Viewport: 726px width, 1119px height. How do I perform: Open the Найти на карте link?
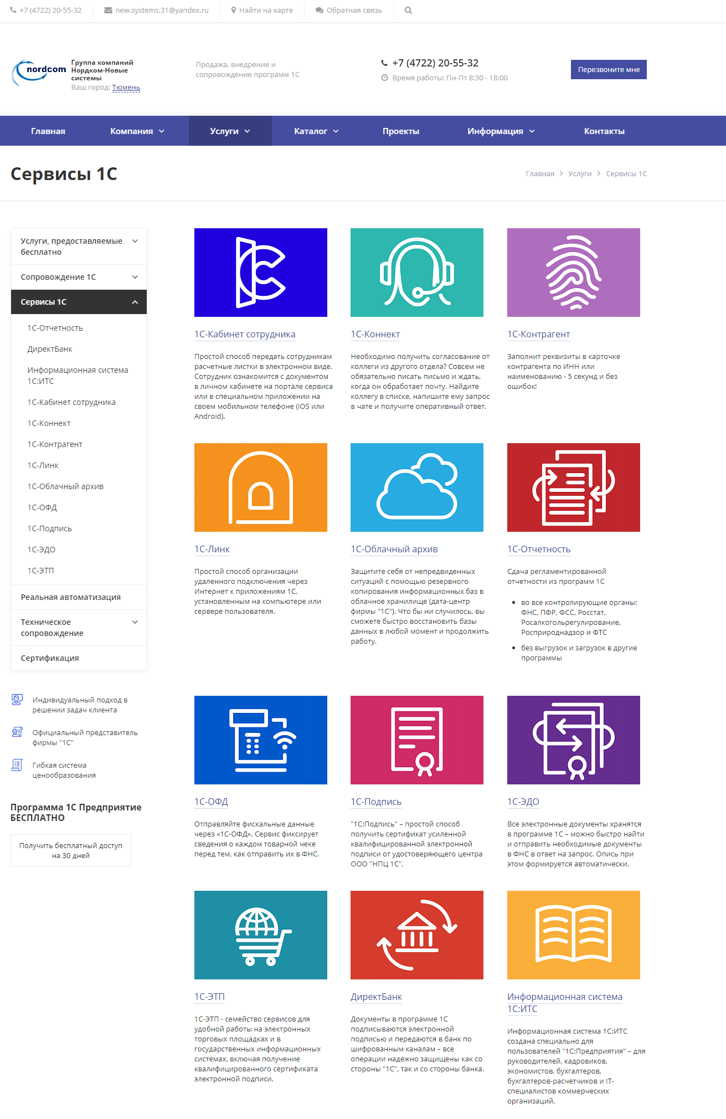[266, 10]
